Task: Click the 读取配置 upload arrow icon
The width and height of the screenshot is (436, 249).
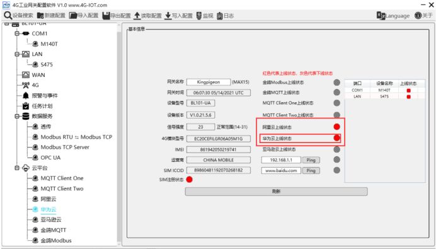Action: pos(137,16)
